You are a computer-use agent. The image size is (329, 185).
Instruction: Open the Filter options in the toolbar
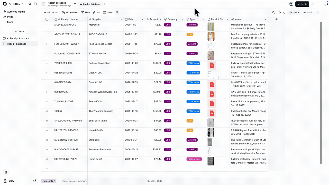coord(85,12)
